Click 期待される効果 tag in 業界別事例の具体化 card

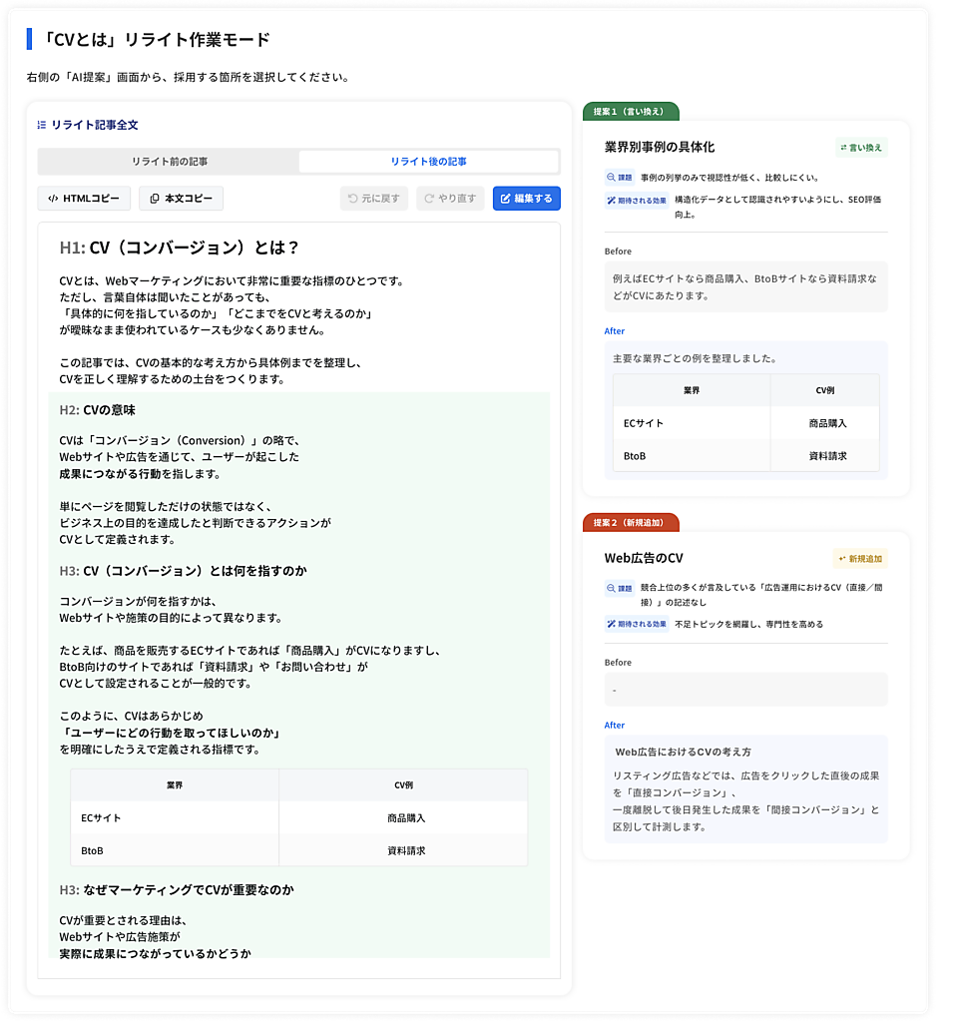[x=637, y=200]
